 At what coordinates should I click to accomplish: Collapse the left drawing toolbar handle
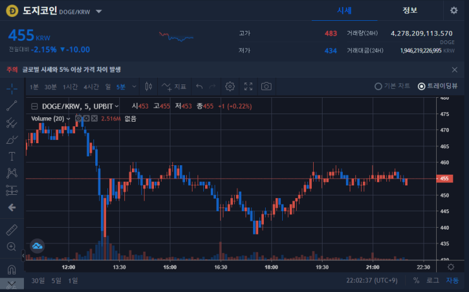(23, 255)
